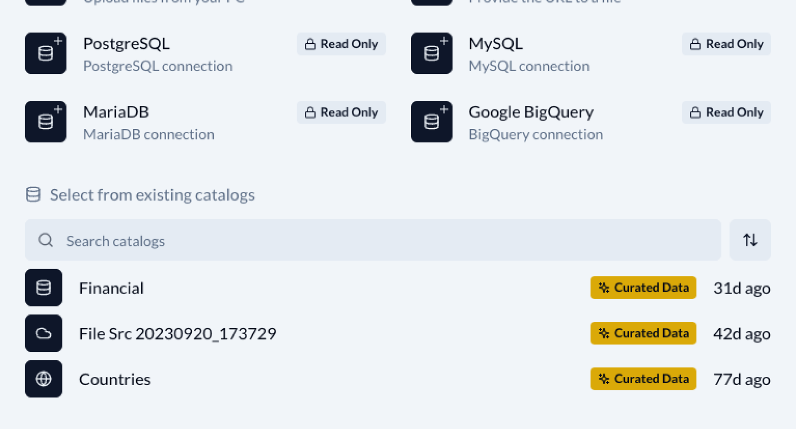Viewport: 796px width, 429px height.
Task: Click PostgreSQL Read Only badge
Action: (341, 44)
